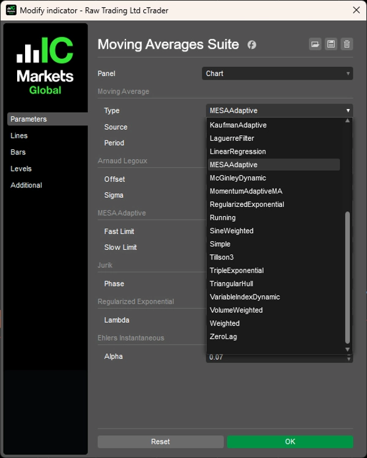The image size is (367, 458).
Task: Collapse the Type dropdown showing MESAAdaptive
Action: (279, 110)
